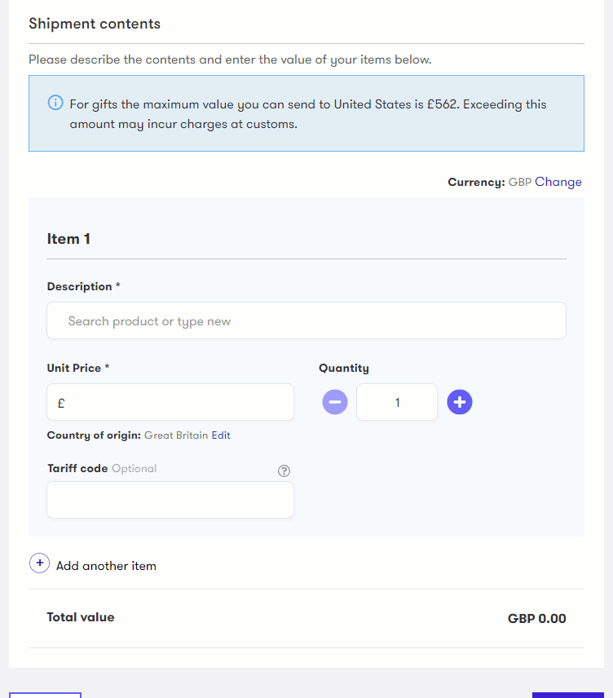This screenshot has width=613, height=698.
Task: Select the Quantity number box
Action: point(397,402)
